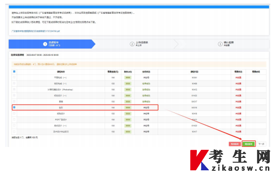Click the green 抢号成功 status in 素描 row
The image size is (277, 177).
point(146,102)
